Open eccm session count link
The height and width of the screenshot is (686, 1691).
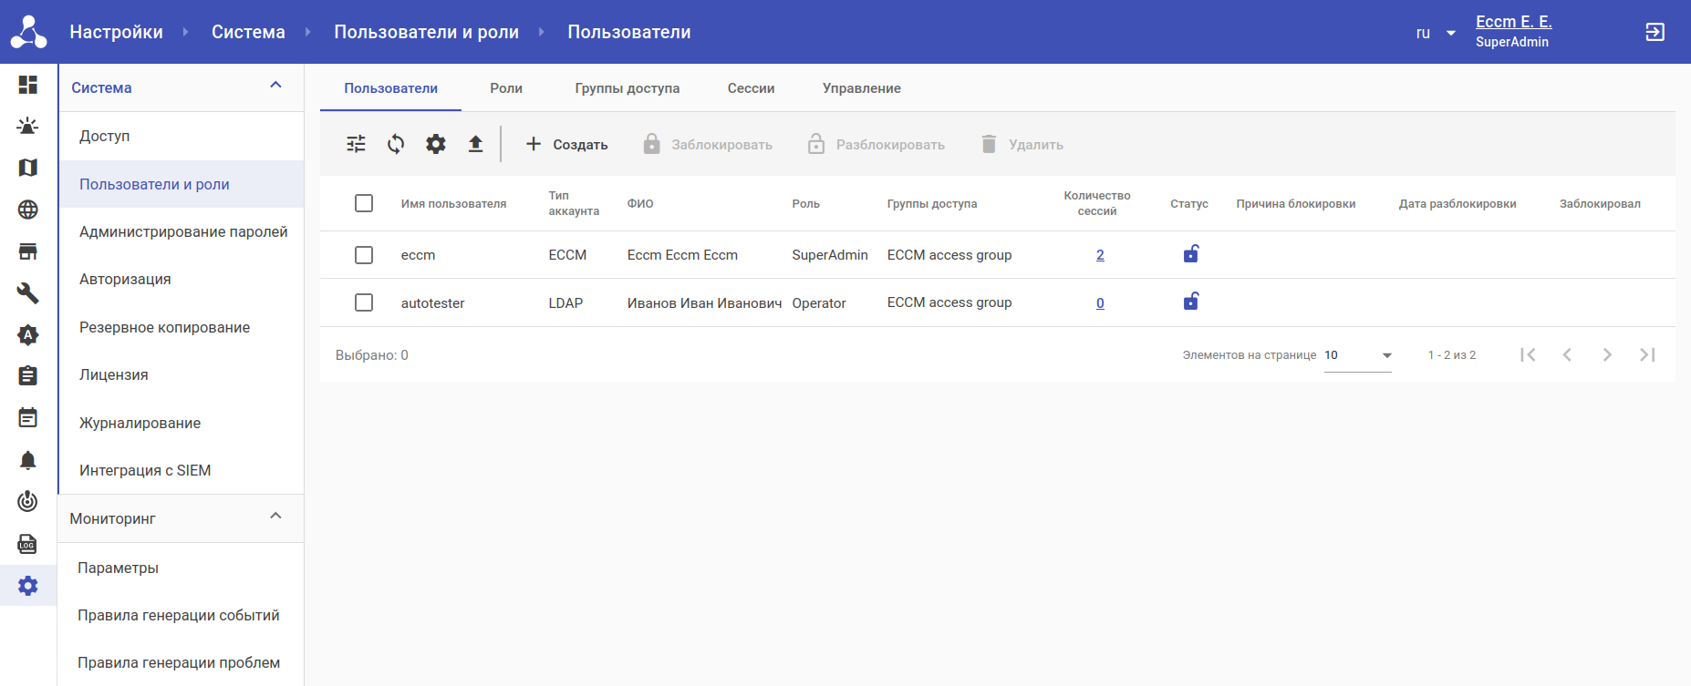[x=1100, y=255]
